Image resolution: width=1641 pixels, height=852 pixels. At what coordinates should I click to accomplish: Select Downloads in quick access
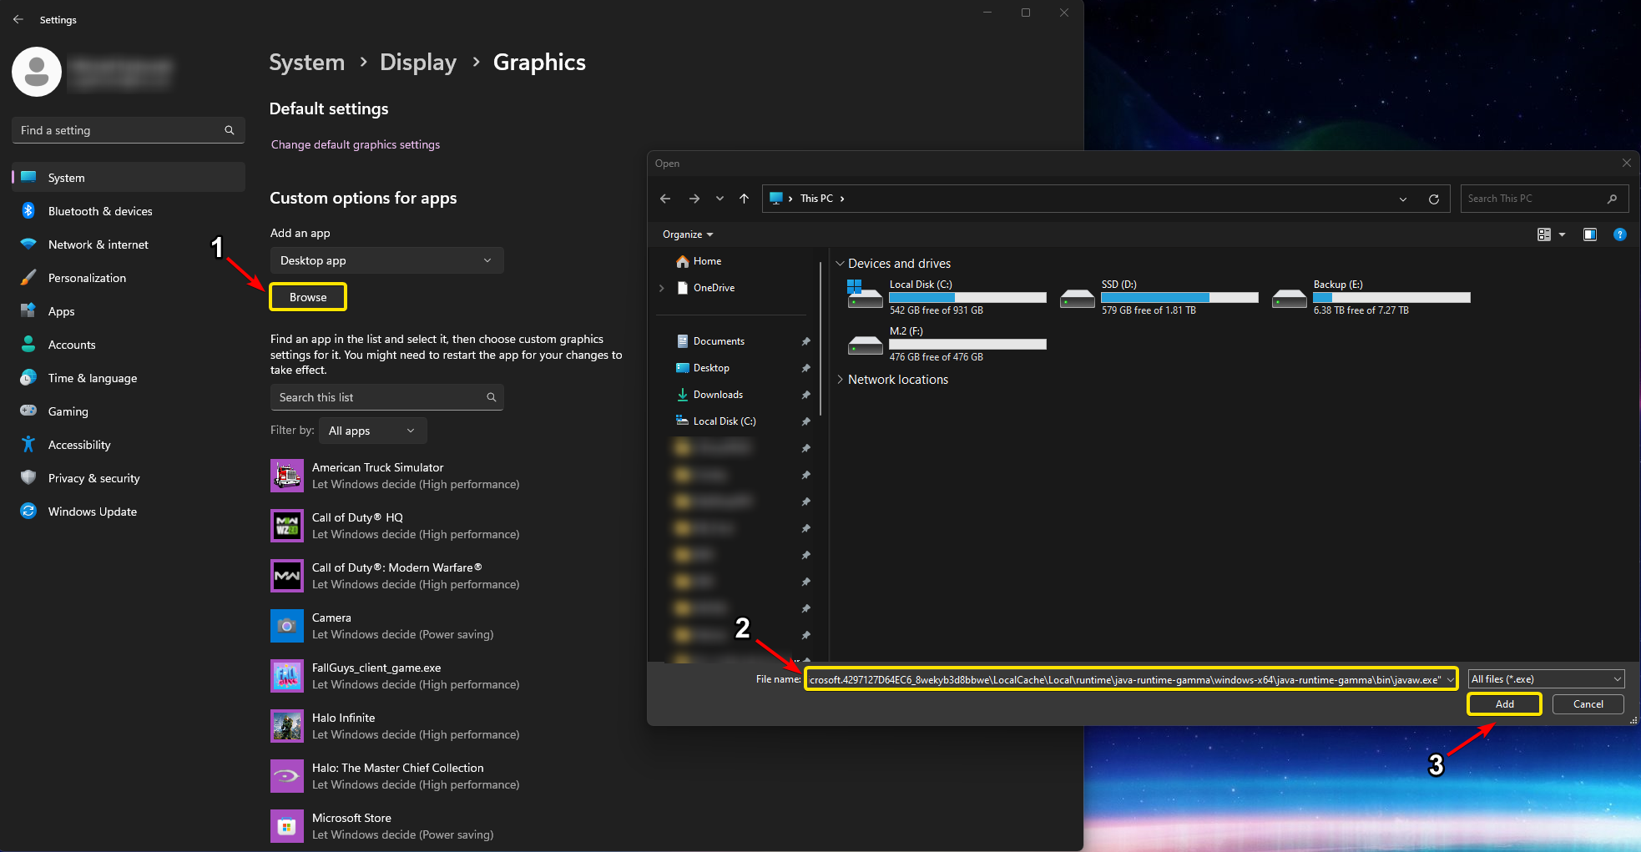click(718, 395)
